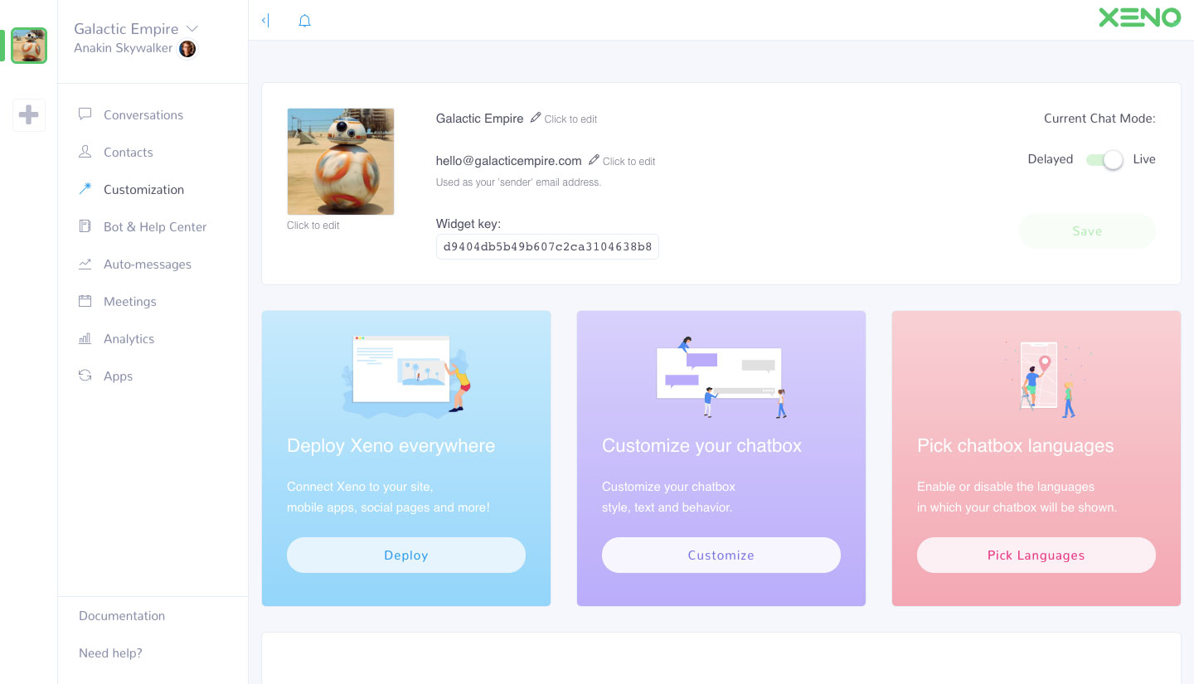1194x684 pixels.
Task: Select the BB-8 workspace avatar
Action: click(29, 46)
